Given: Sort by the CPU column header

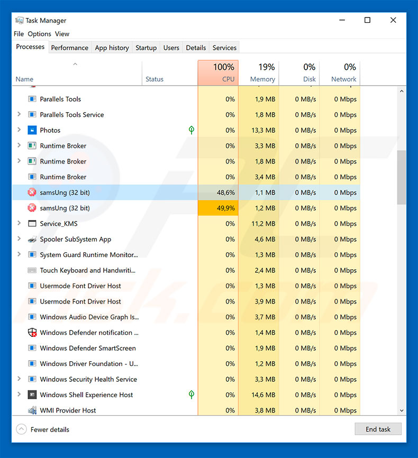Looking at the screenshot, I should (218, 73).
